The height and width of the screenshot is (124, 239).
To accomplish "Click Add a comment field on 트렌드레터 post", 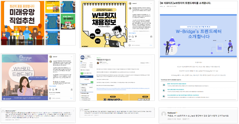I will pos(57,98).
